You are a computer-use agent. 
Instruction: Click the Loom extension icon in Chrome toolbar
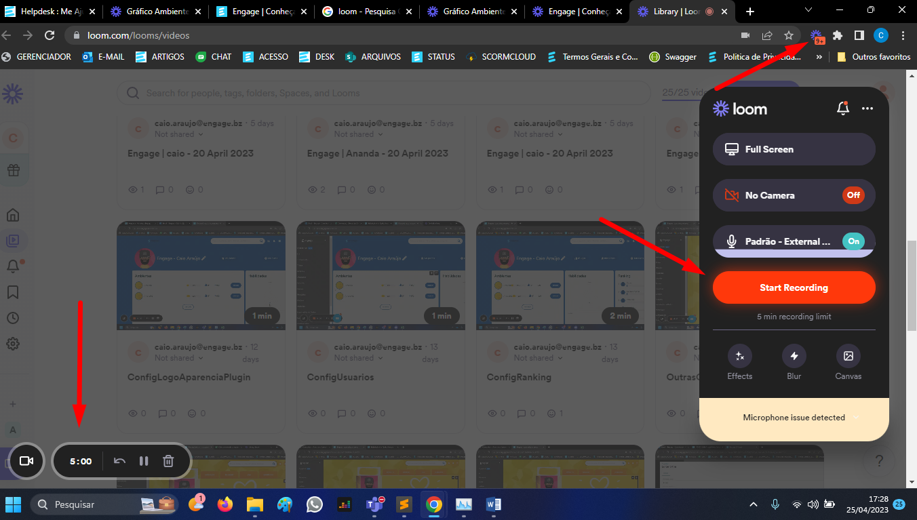817,36
